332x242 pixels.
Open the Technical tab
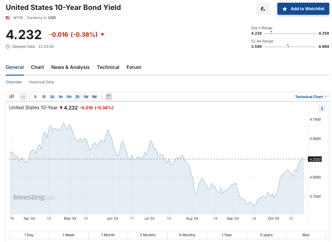pyautogui.click(x=108, y=67)
